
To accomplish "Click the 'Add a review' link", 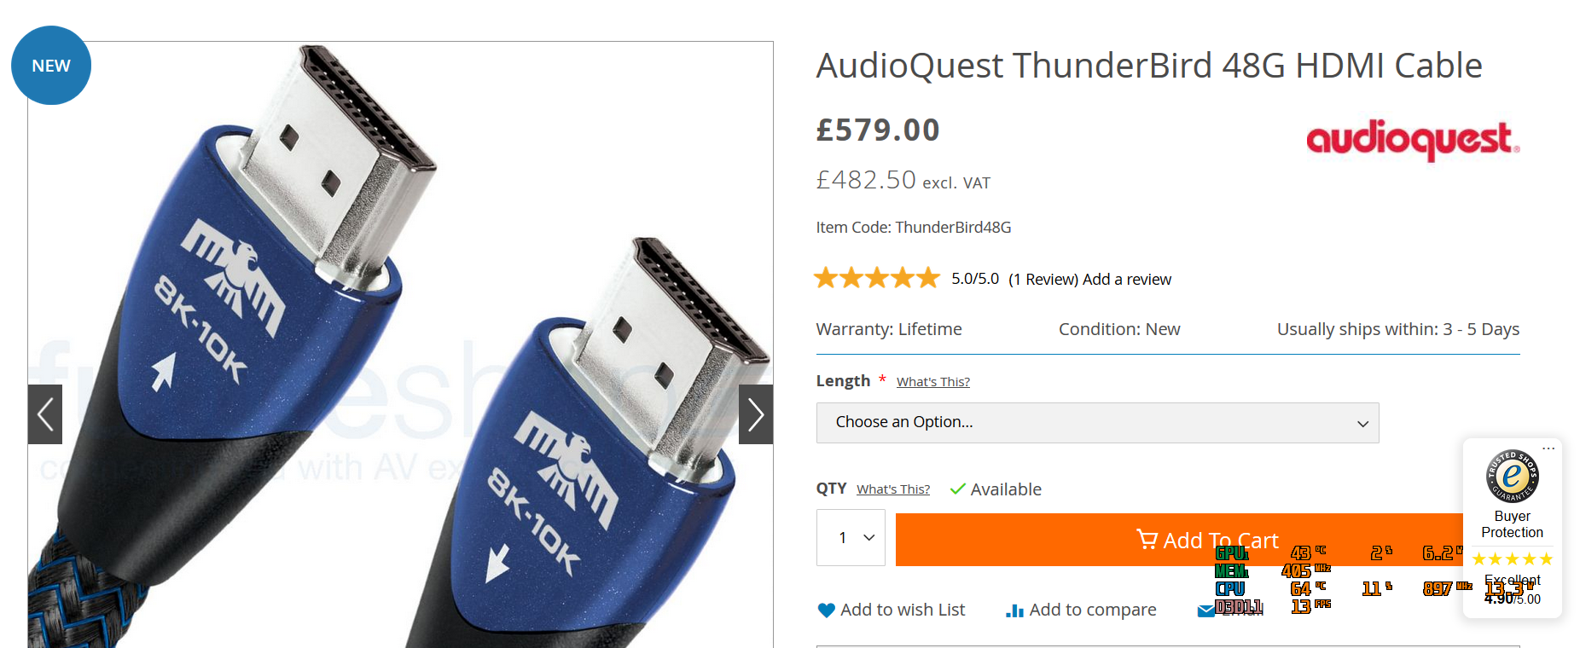I will tap(1127, 280).
